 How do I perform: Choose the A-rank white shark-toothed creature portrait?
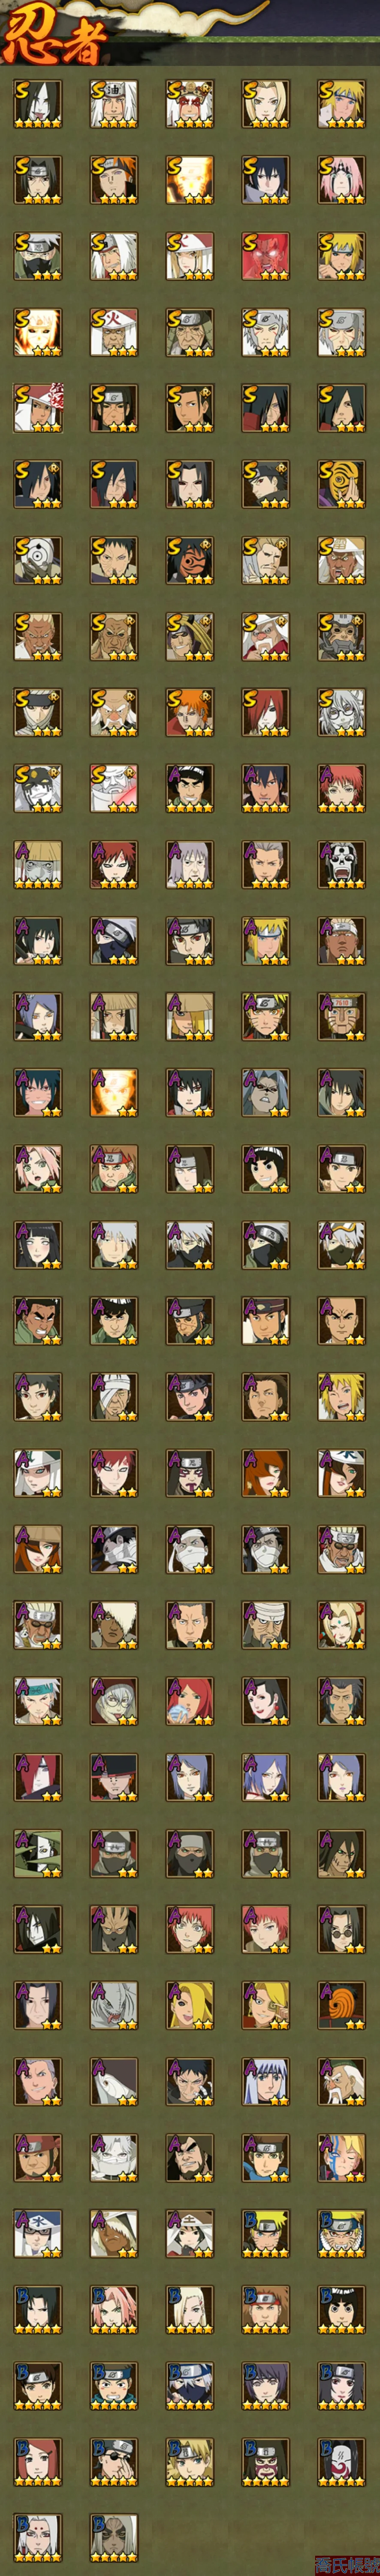click(113, 2003)
